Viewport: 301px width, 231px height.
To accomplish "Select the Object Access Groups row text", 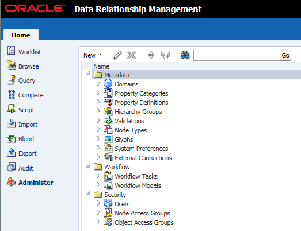I will [x=144, y=222].
